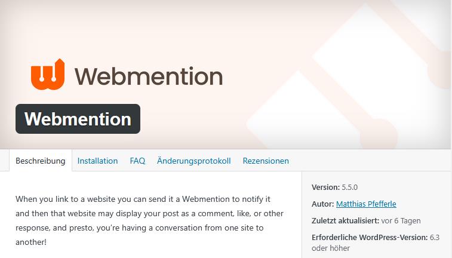This screenshot has width=452, height=258.
Task: Select the dark Webmention title badge
Action: (x=78, y=119)
